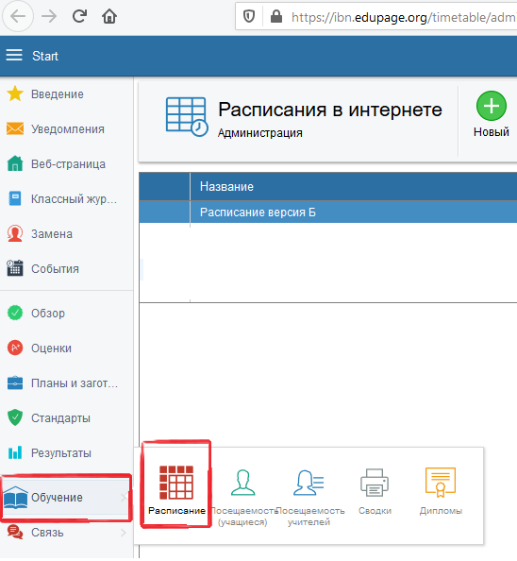This screenshot has width=517, height=561.
Task: Click the Сводки printer icon
Action: pyautogui.click(x=375, y=483)
